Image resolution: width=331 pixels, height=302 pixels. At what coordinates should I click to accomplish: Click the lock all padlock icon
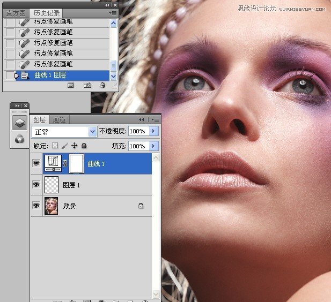[x=84, y=146]
